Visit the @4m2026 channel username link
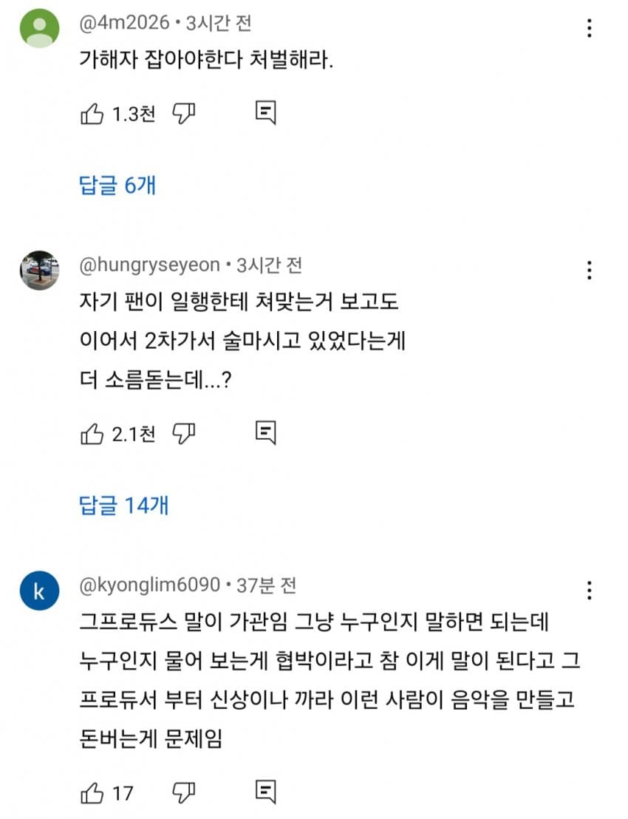 [124, 23]
